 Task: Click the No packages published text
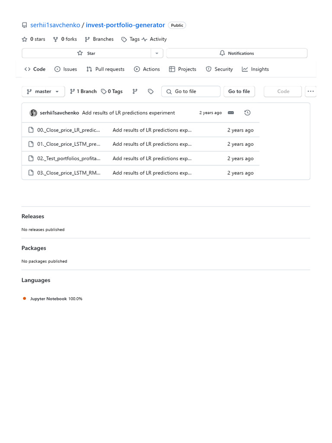[x=45, y=261]
